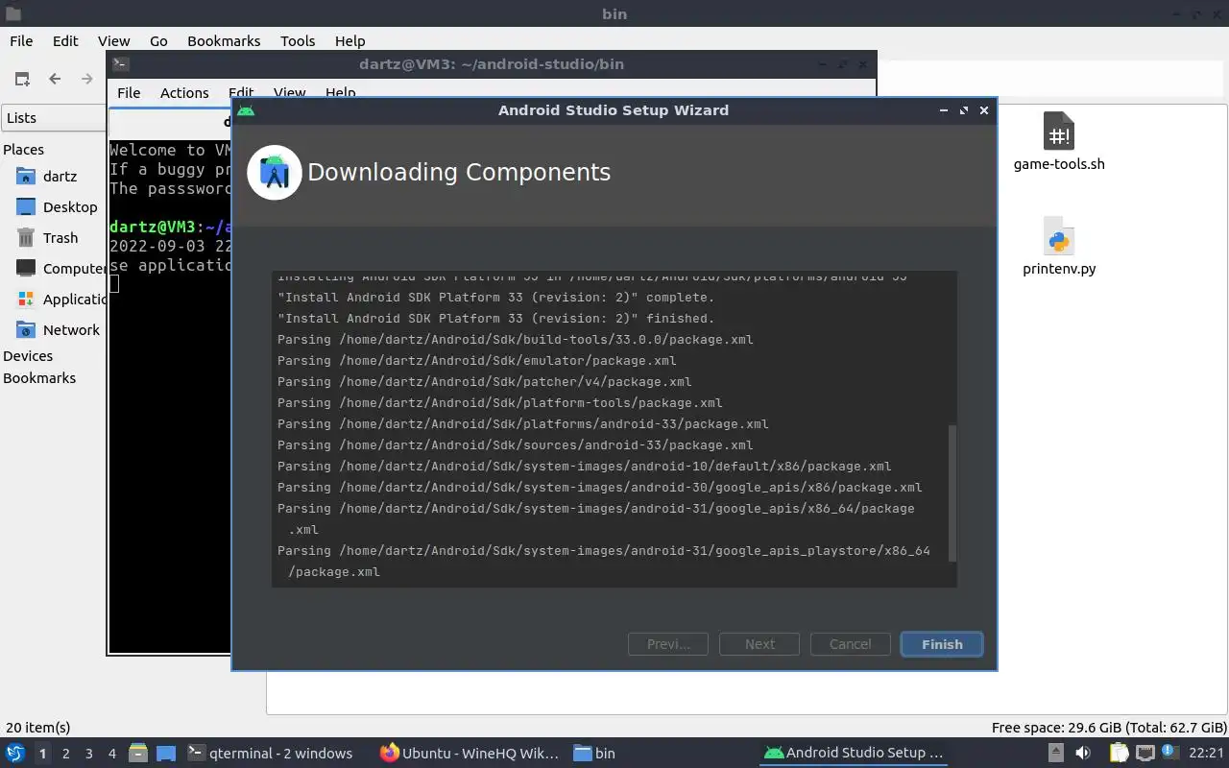The height and width of the screenshot is (768, 1229).
Task: Switch to virtual desktop 4
Action: pos(111,754)
